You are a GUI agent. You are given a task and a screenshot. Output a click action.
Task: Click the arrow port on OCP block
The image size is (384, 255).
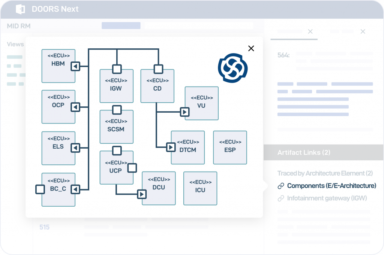click(x=76, y=107)
